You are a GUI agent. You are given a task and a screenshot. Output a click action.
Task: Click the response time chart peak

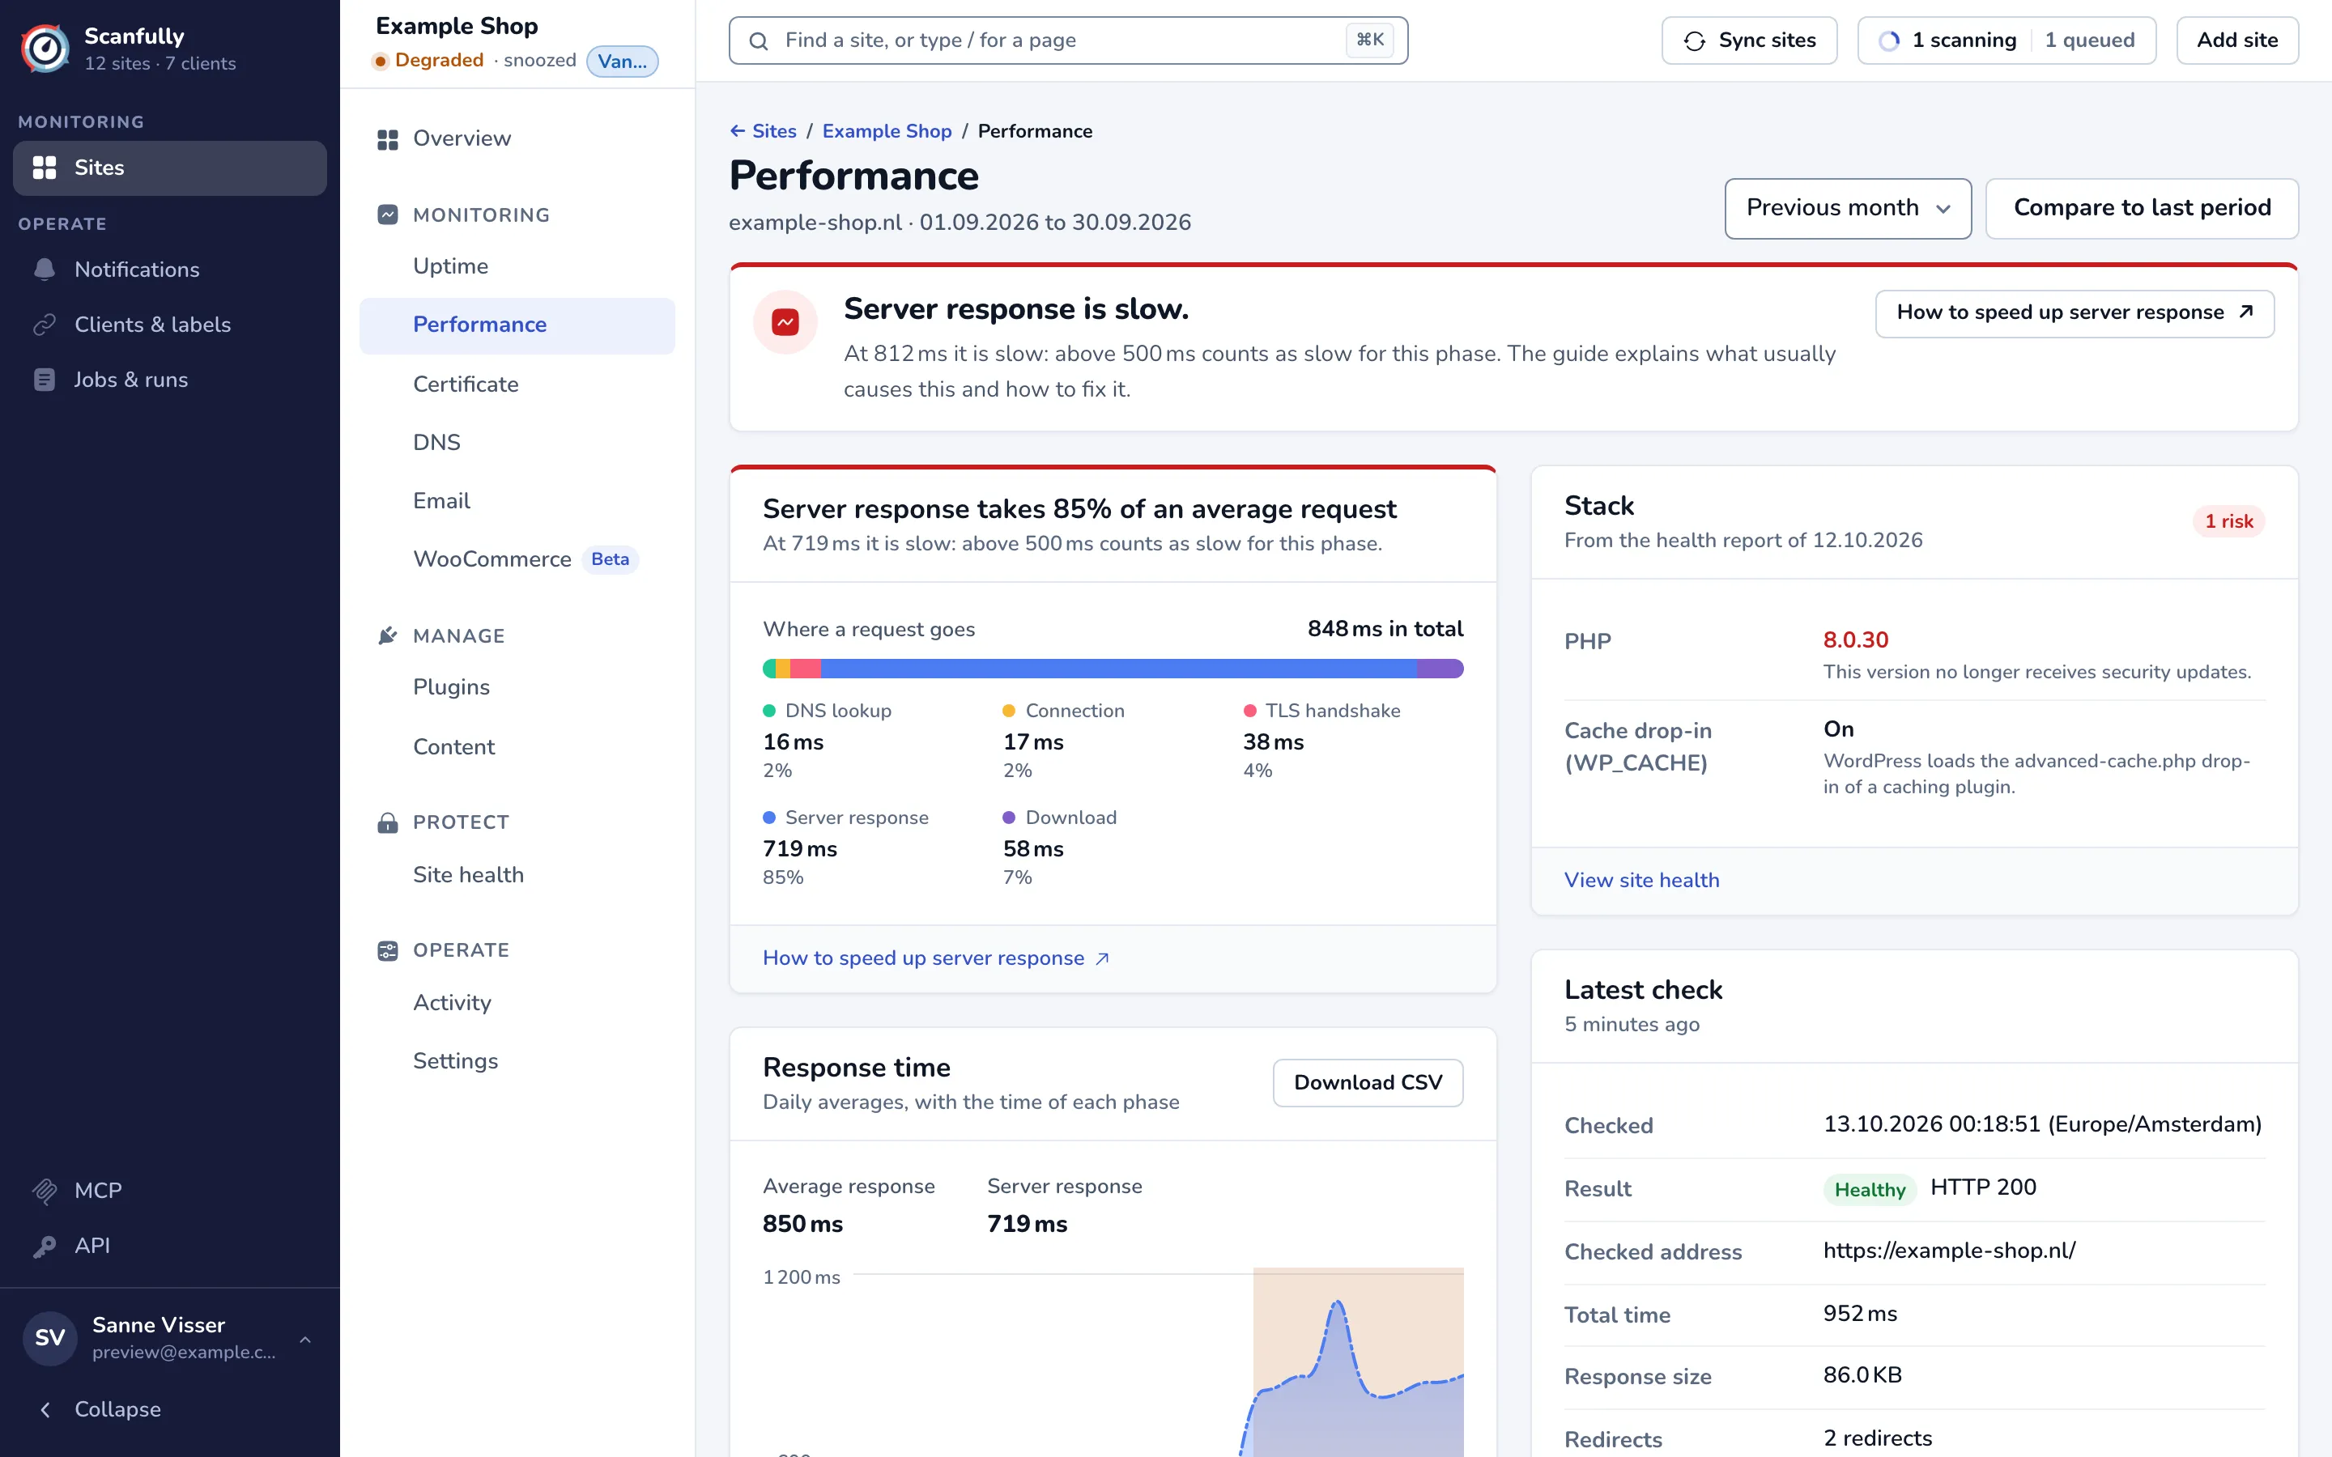1338,1304
